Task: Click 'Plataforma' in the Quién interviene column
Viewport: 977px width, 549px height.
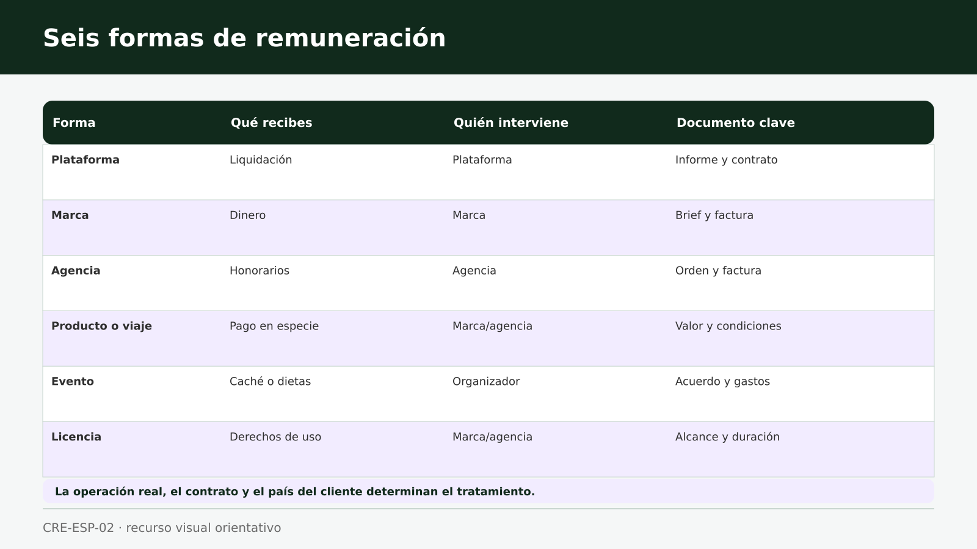Action: pos(482,160)
